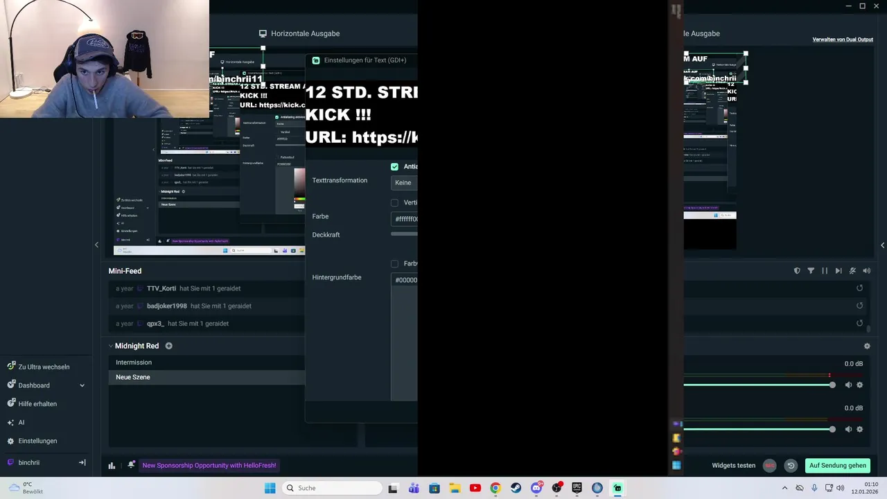Open File Explorer from the taskbar
Screen dimensions: 887x499
(455, 488)
